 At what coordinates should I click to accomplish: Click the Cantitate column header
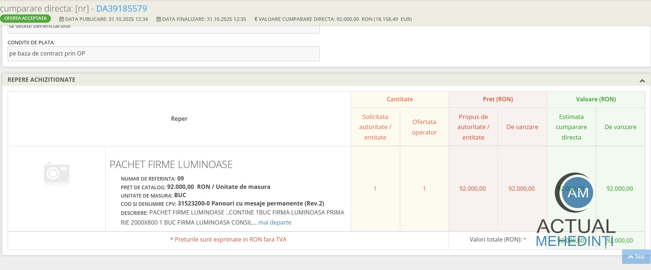(x=399, y=99)
